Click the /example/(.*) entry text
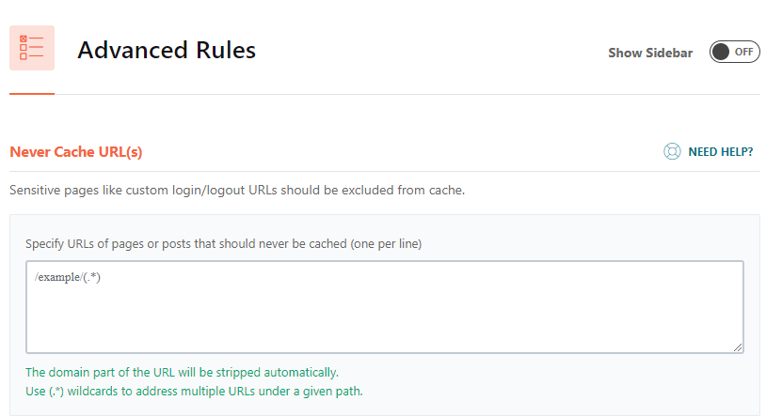 68,277
